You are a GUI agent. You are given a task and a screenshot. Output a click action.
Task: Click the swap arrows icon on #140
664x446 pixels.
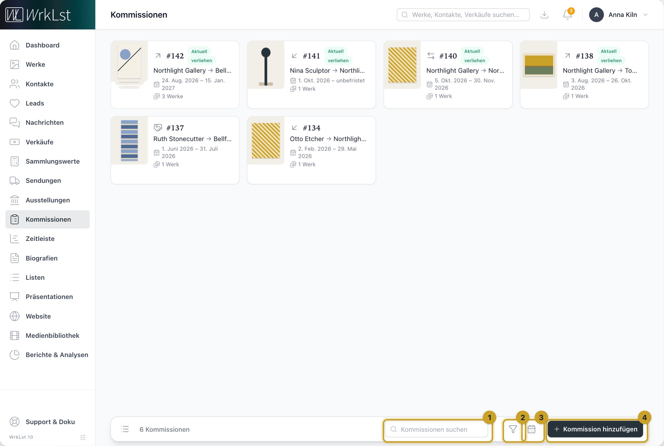click(431, 56)
